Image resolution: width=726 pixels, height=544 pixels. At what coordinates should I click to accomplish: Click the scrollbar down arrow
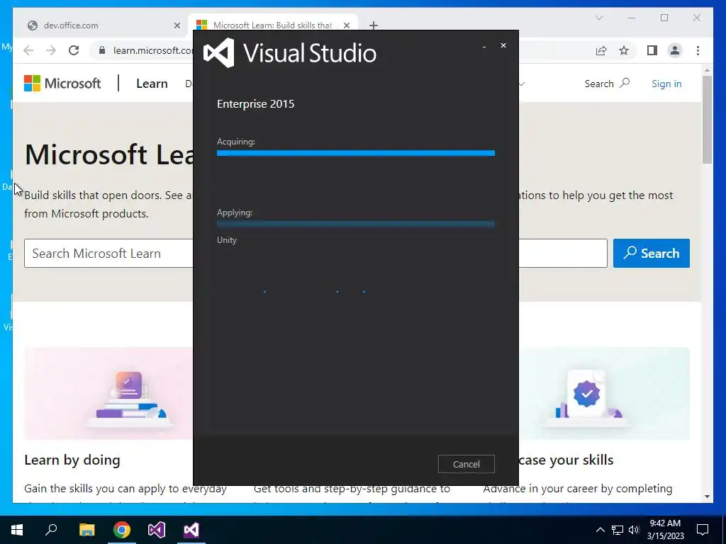click(707, 497)
